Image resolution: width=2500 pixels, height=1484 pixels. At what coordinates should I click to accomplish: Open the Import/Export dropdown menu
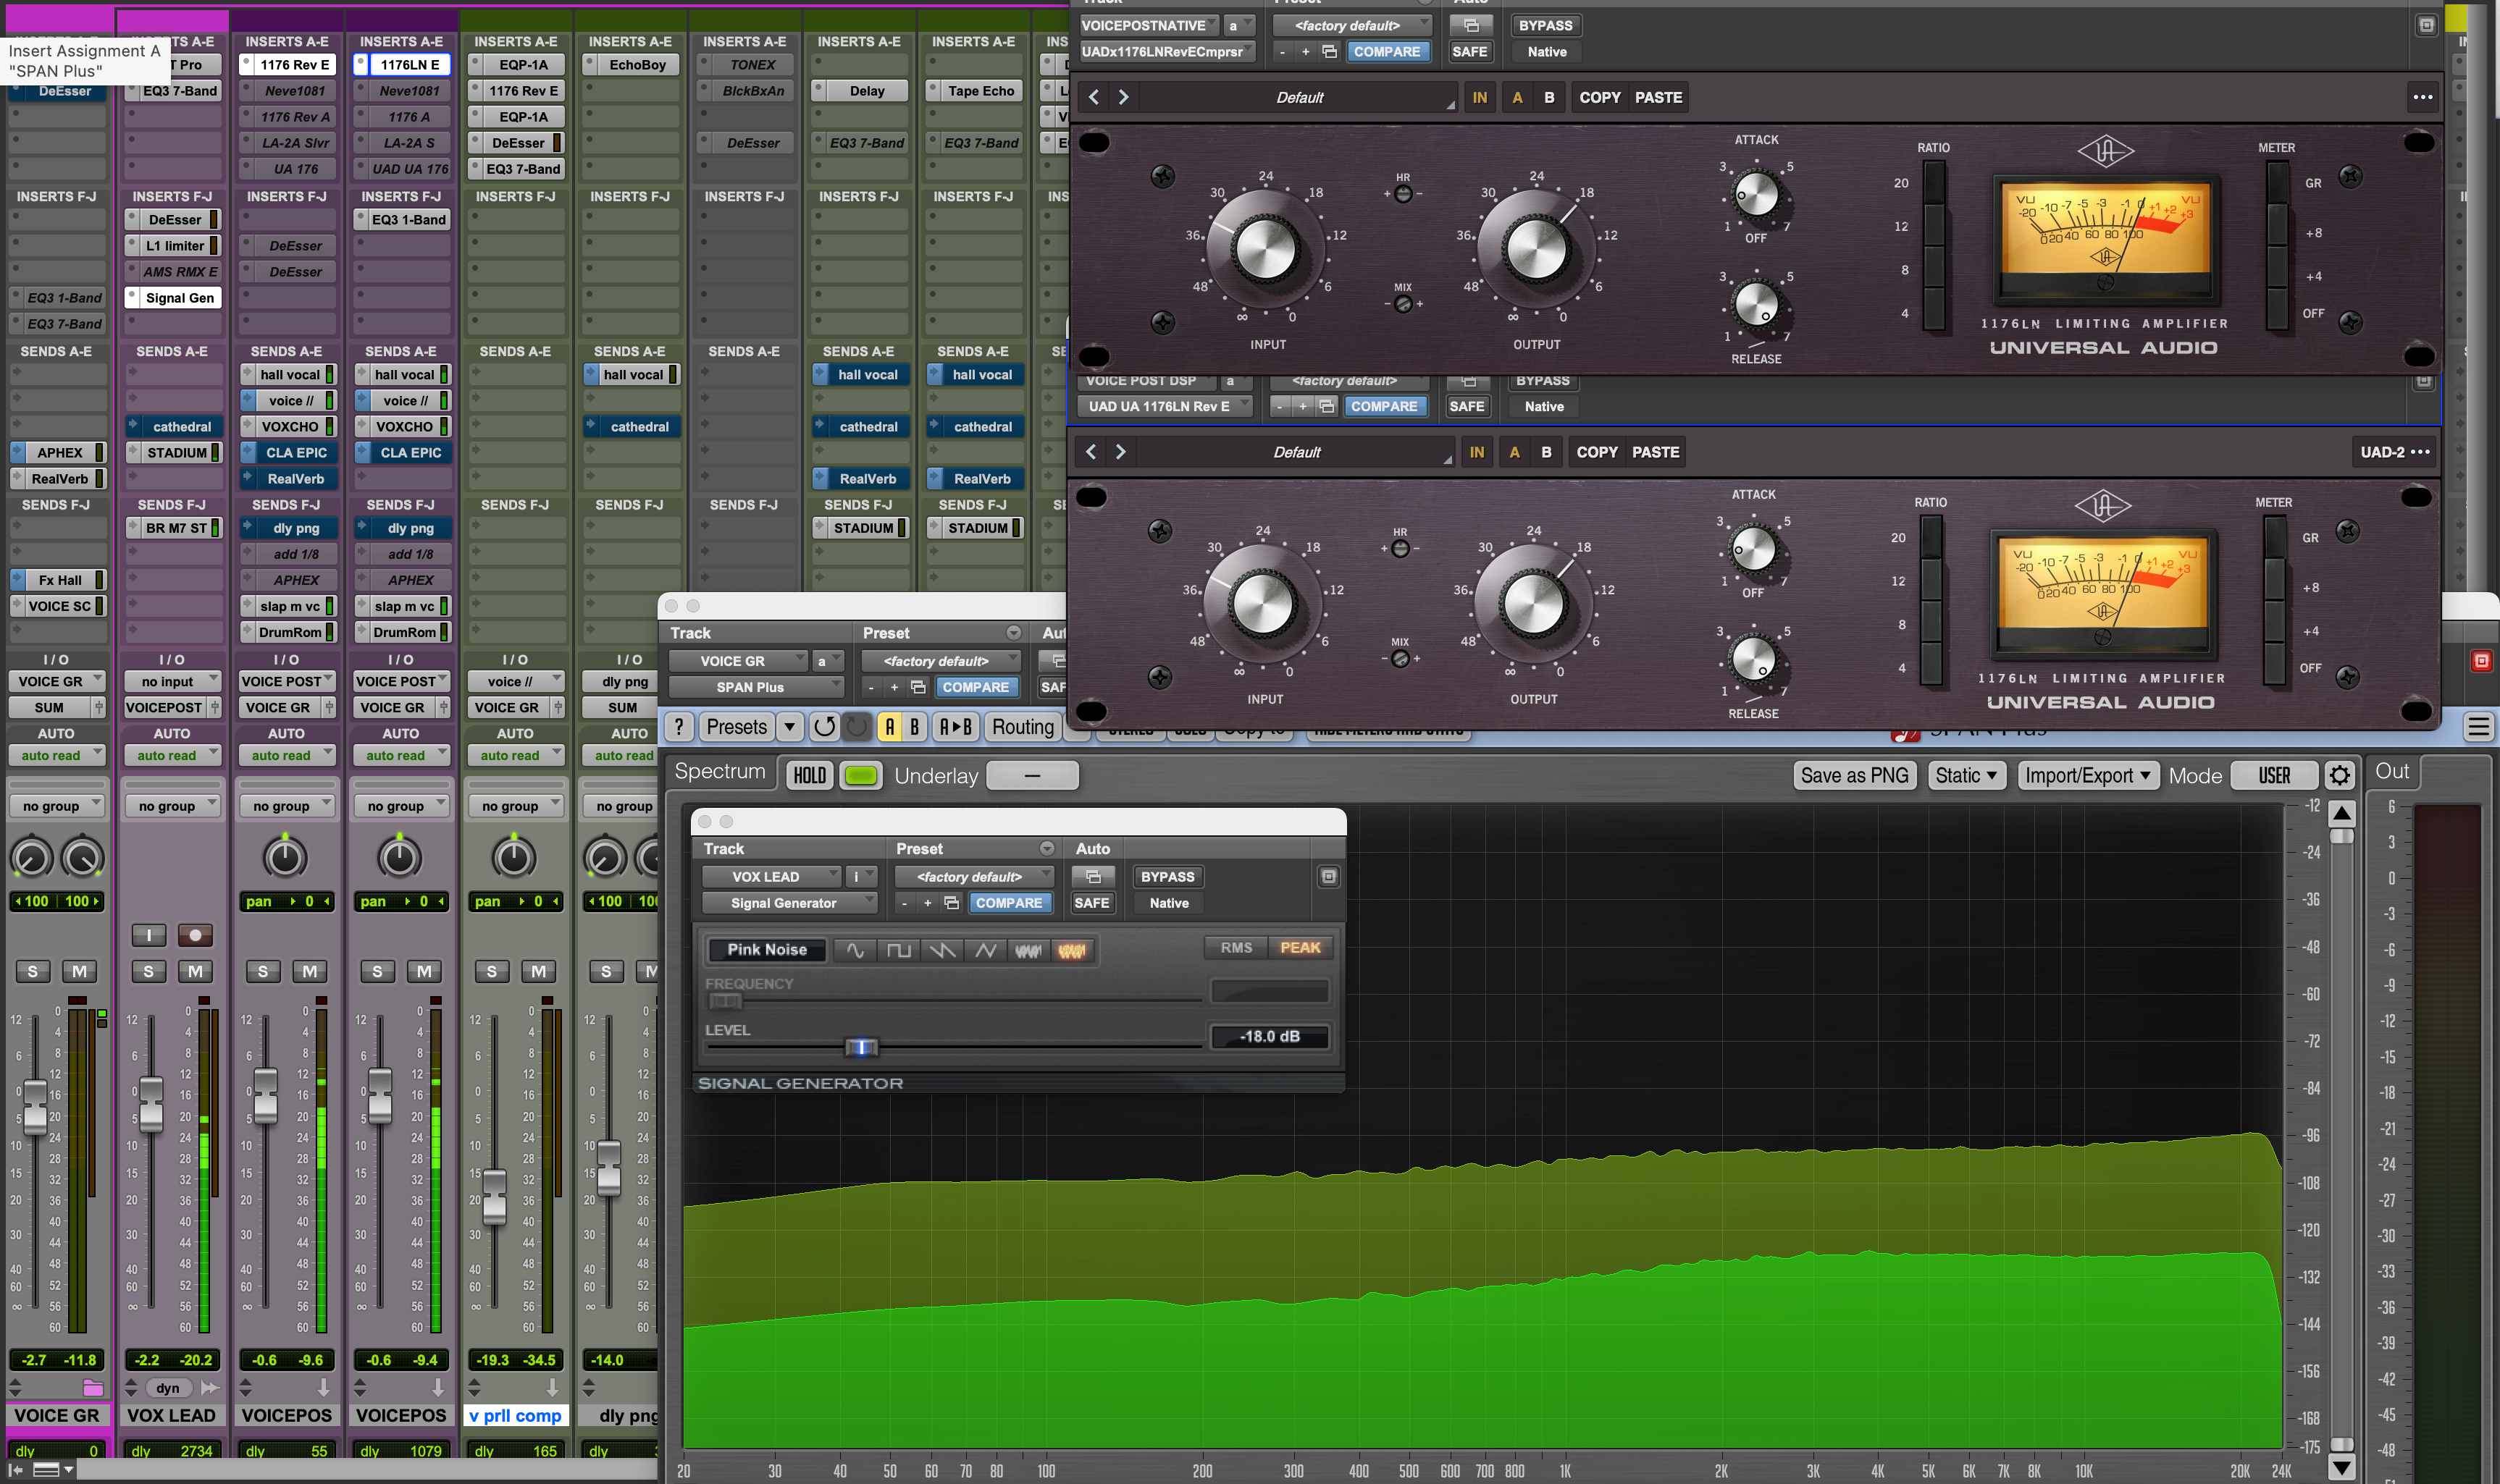(x=2087, y=776)
